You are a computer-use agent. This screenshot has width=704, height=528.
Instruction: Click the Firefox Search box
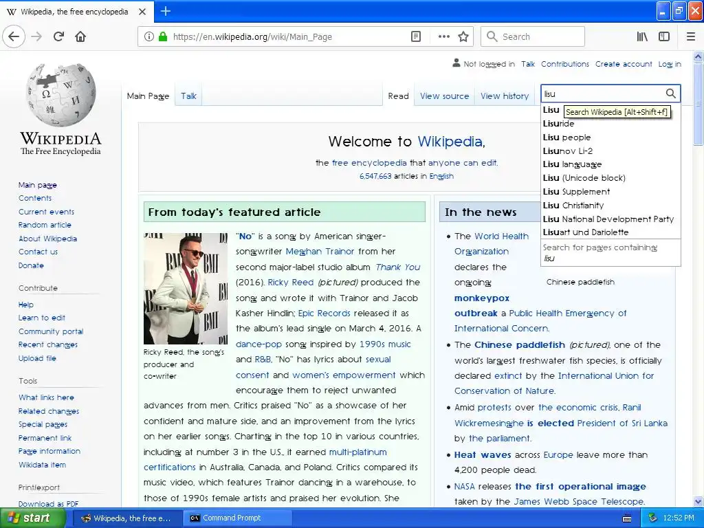[x=533, y=37]
